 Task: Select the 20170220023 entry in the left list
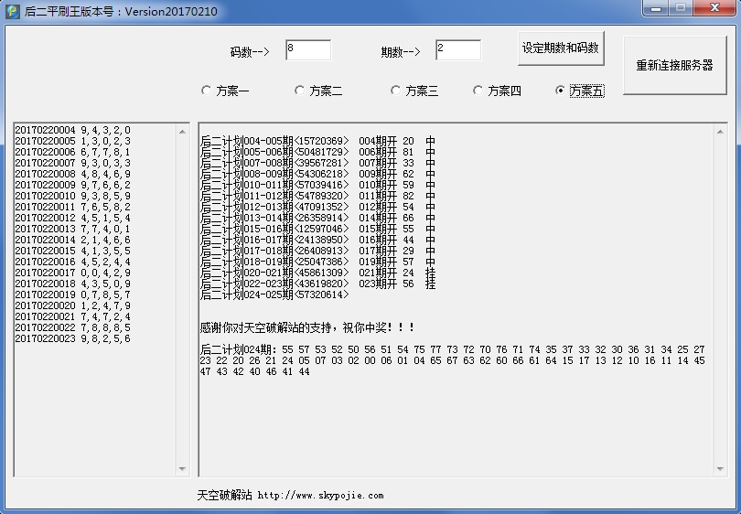tap(73, 338)
